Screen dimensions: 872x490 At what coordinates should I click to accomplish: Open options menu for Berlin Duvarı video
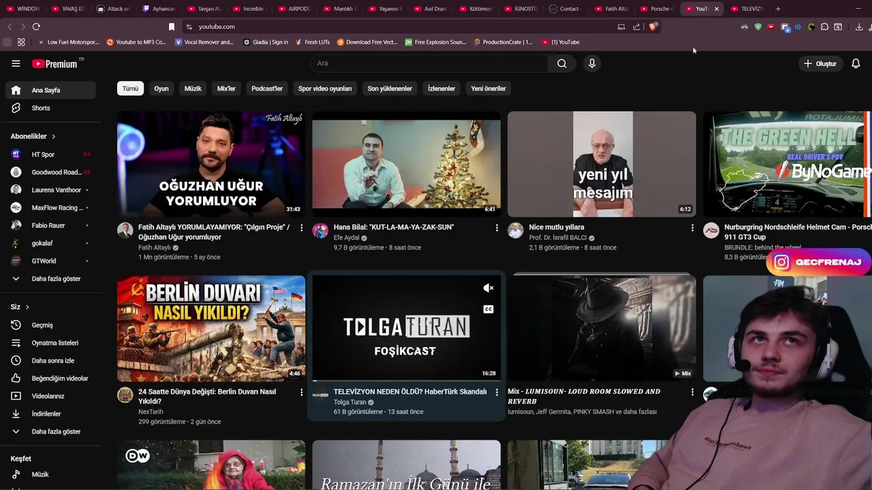[301, 392]
